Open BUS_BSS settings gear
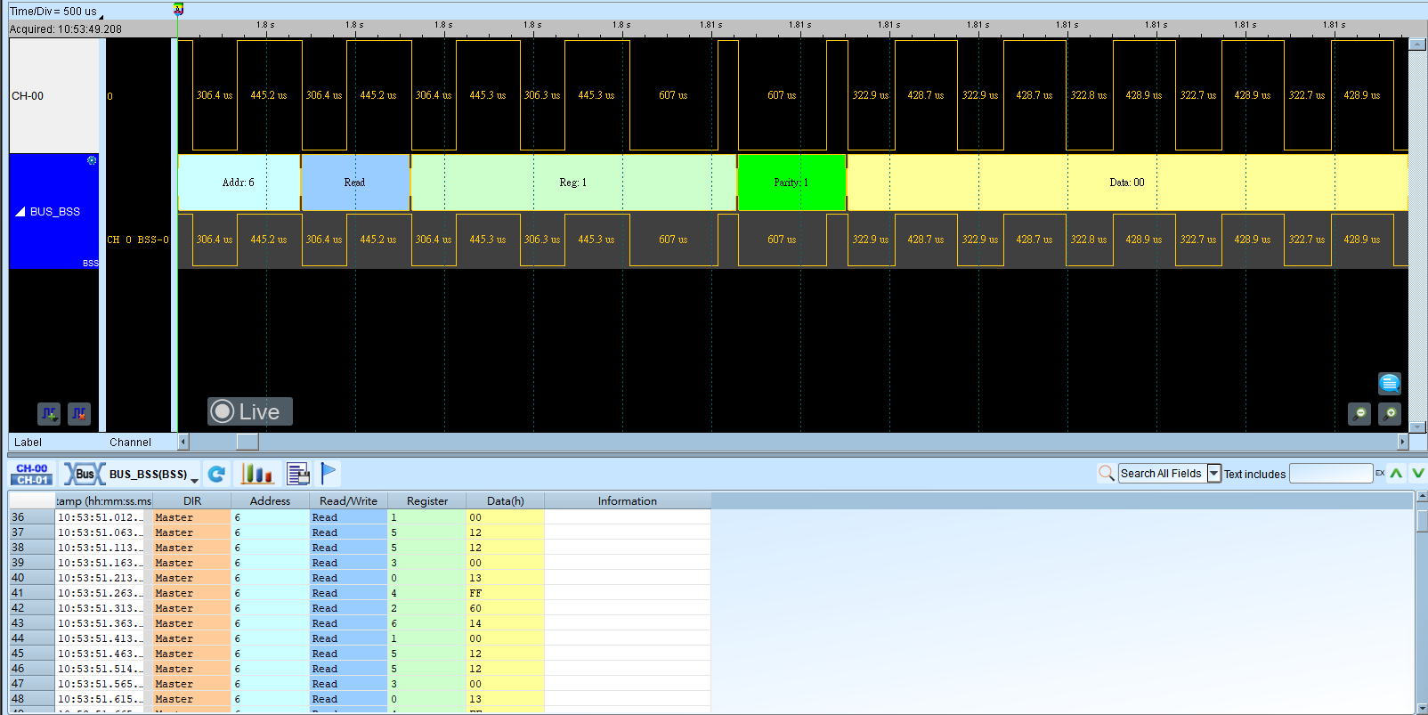 pos(92,160)
